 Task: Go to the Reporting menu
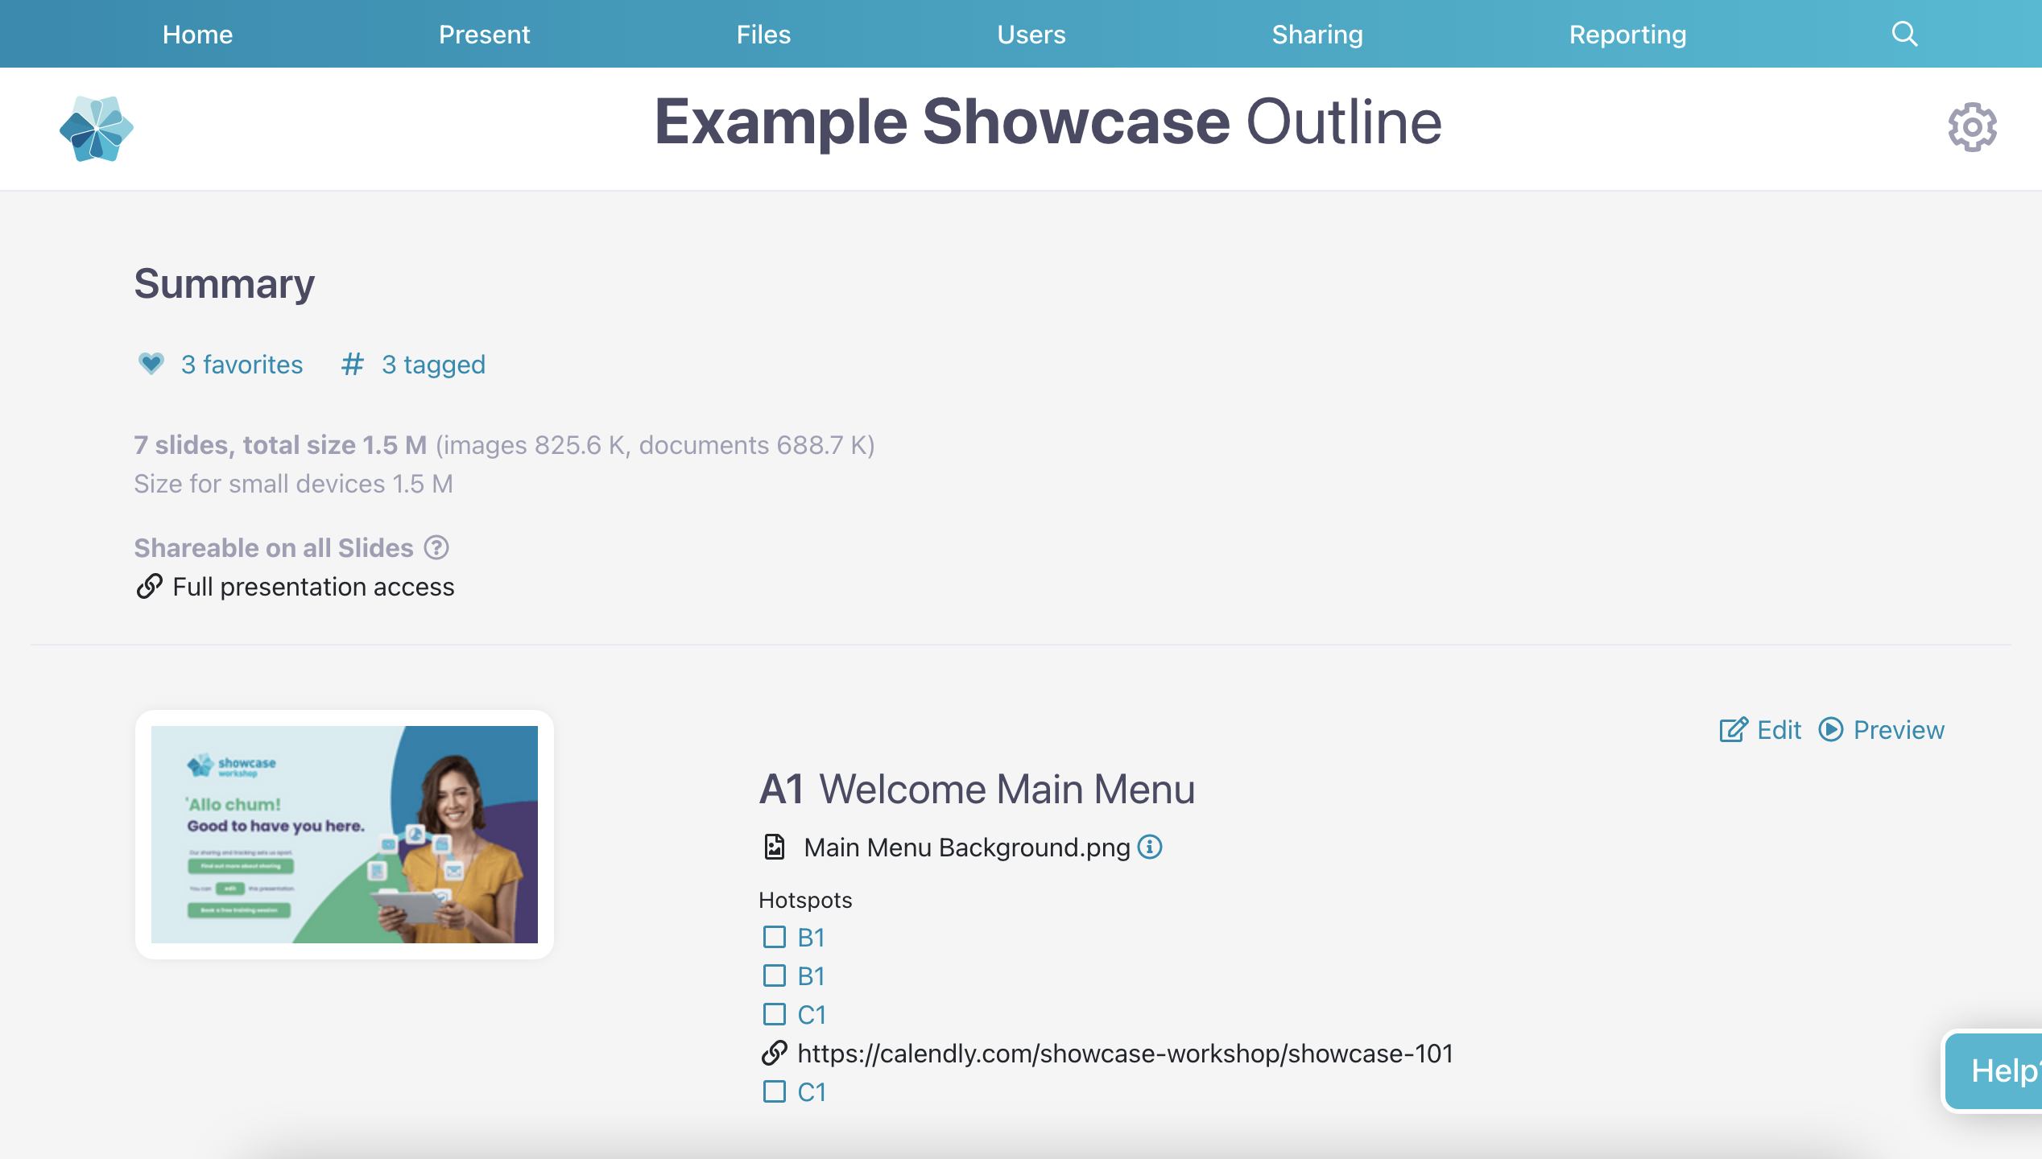pyautogui.click(x=1627, y=34)
